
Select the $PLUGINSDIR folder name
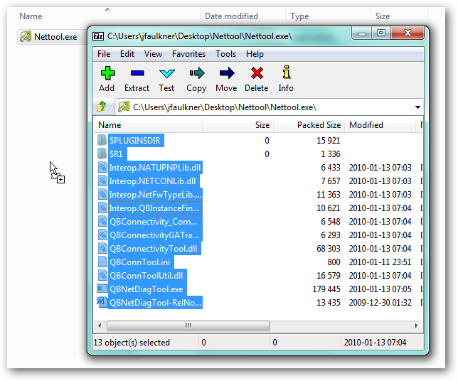(x=136, y=141)
